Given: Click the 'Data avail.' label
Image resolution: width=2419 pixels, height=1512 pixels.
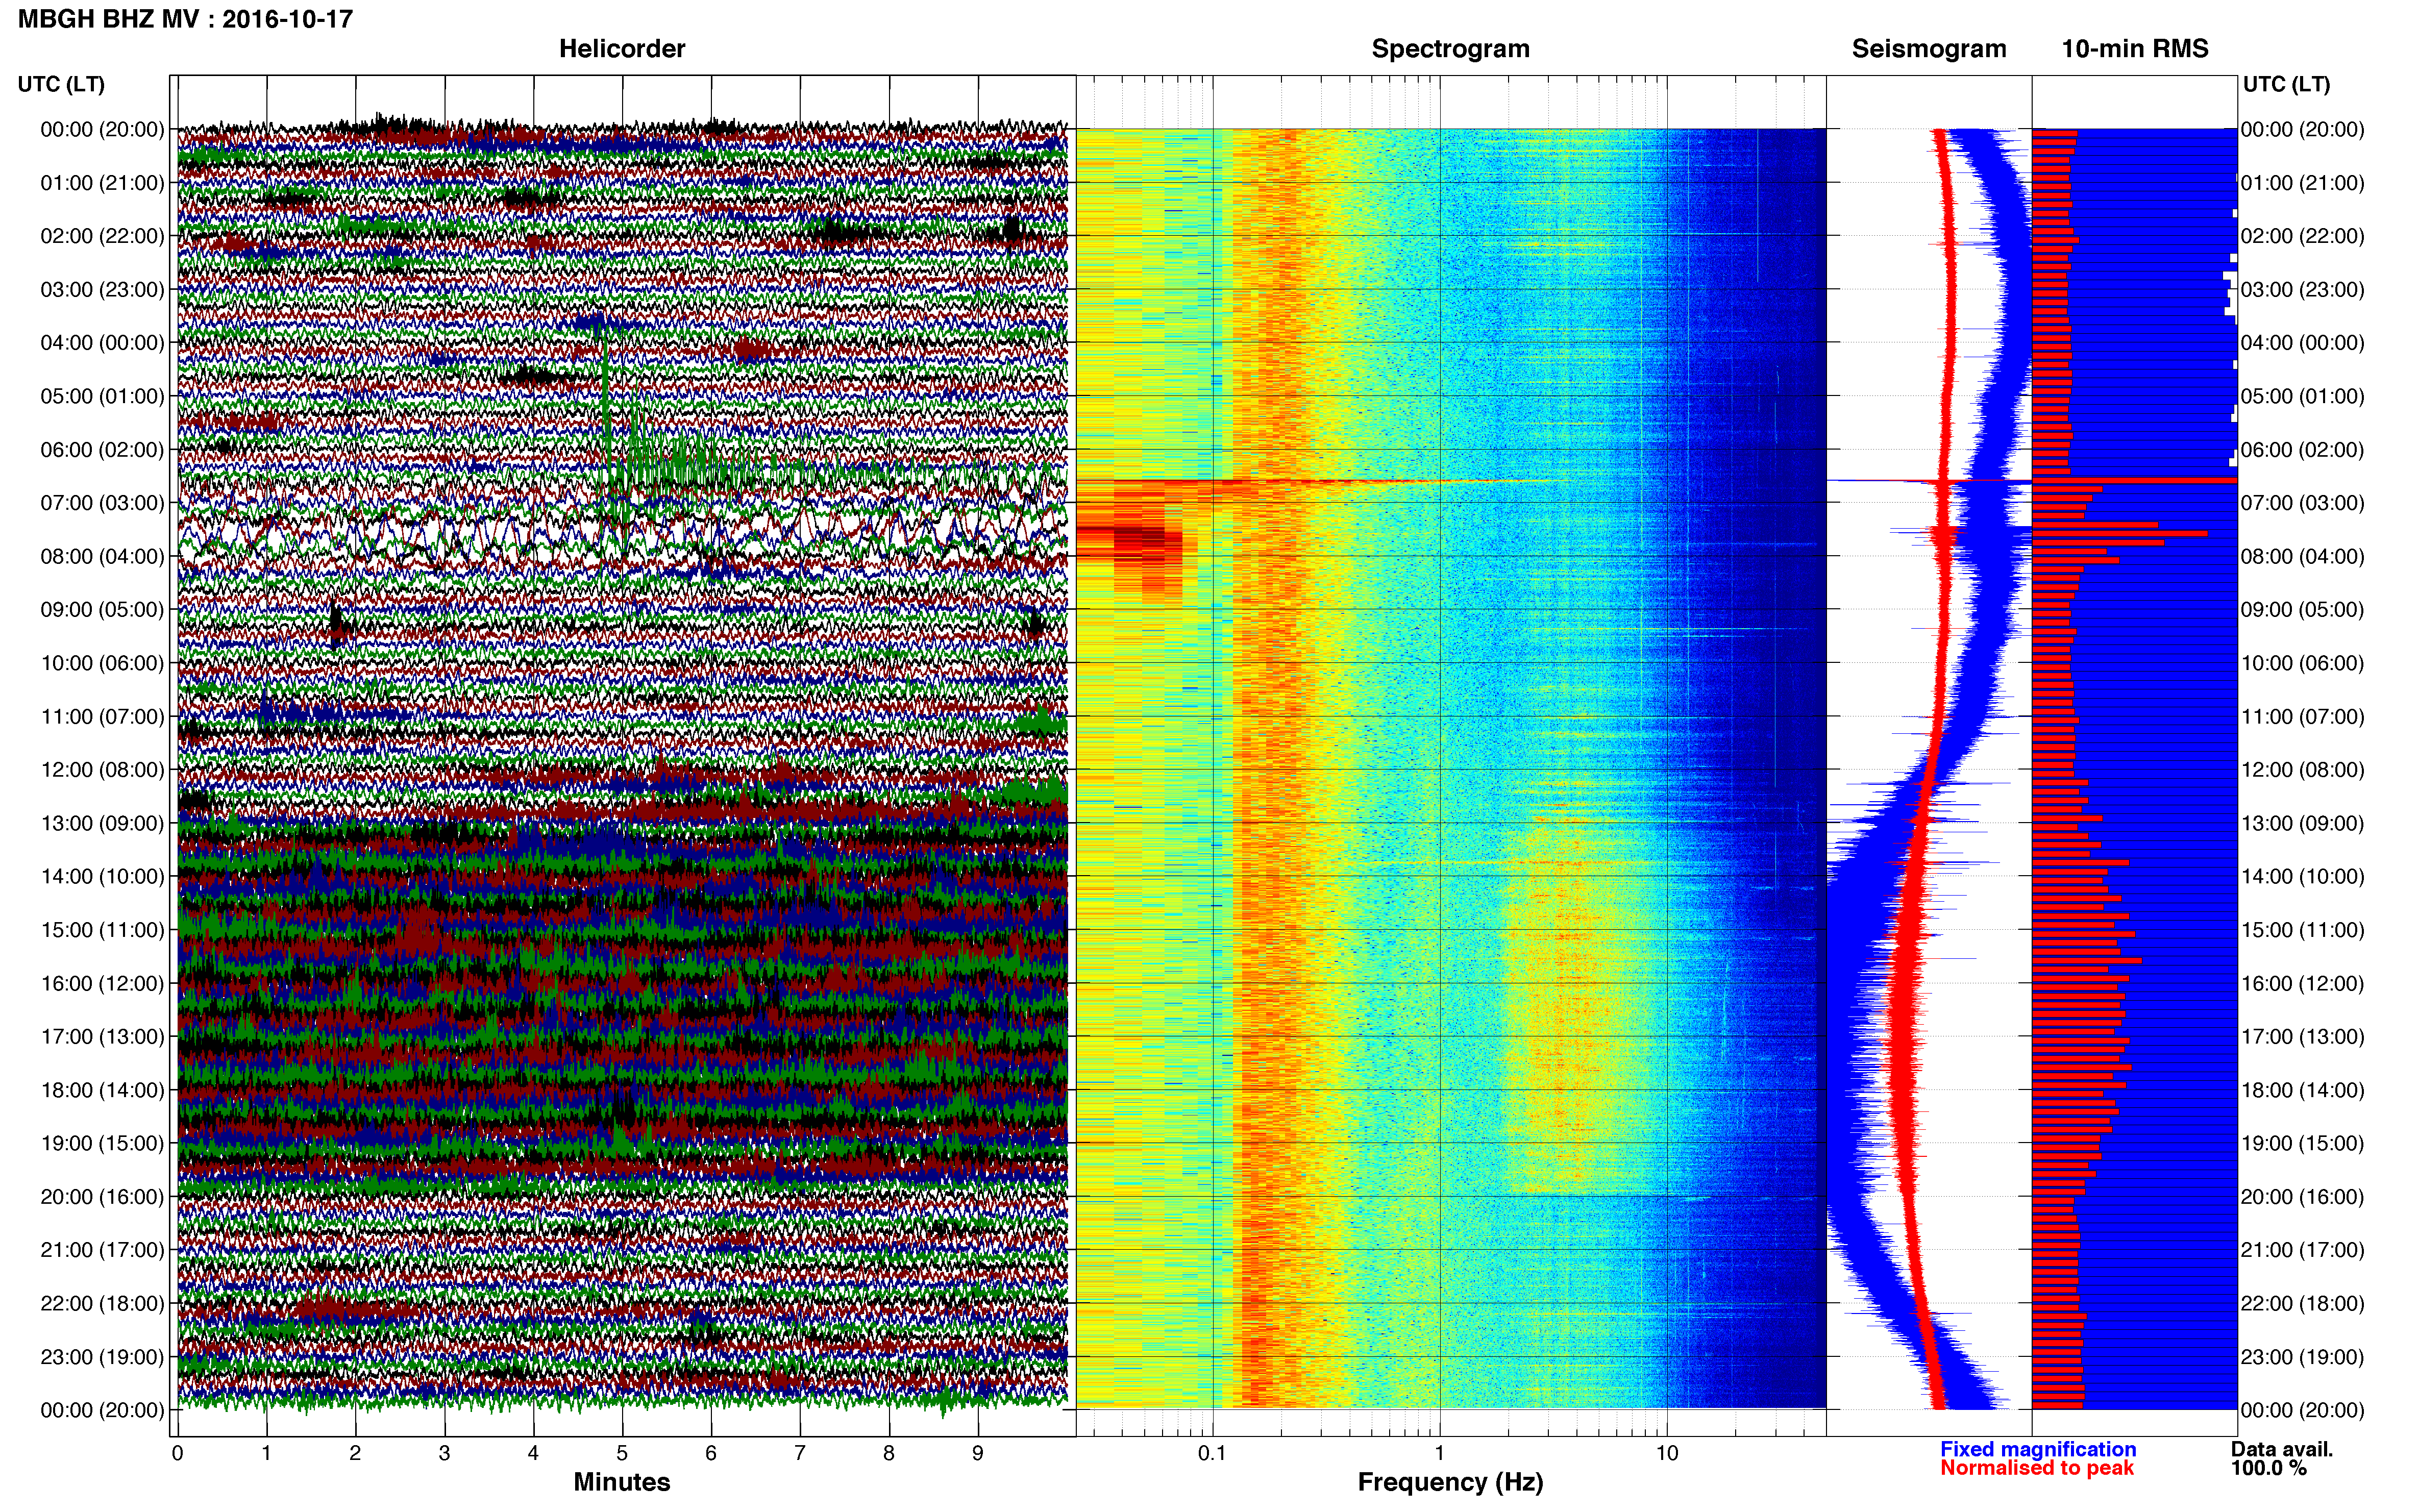Looking at the screenshot, I should (x=2281, y=1449).
